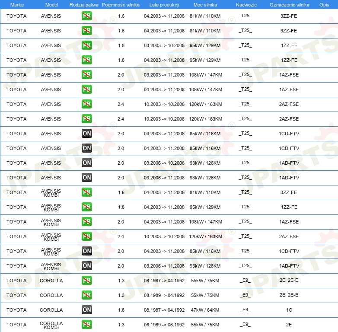This screenshot has width=338, height=332.
Task: Select engine code 1CD-FTV in Avensis Kombi row
Action: pos(289,251)
